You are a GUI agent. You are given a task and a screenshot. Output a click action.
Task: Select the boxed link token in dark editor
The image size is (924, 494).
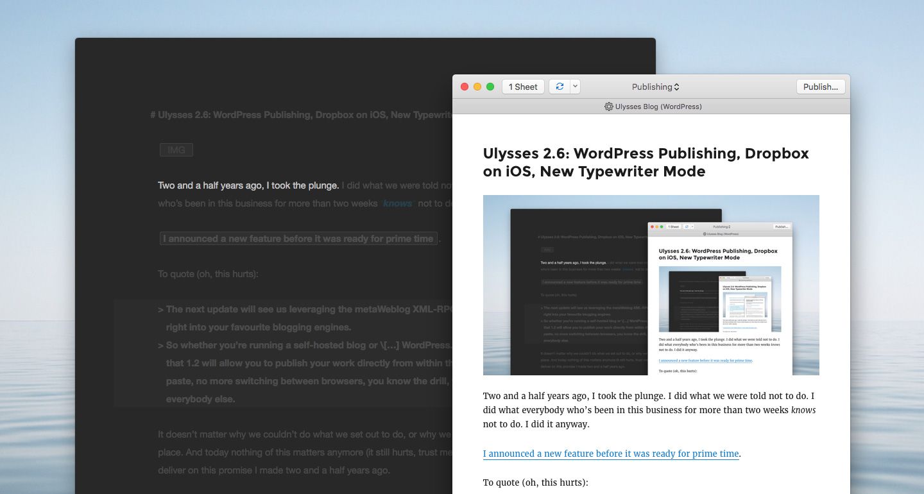[298, 239]
